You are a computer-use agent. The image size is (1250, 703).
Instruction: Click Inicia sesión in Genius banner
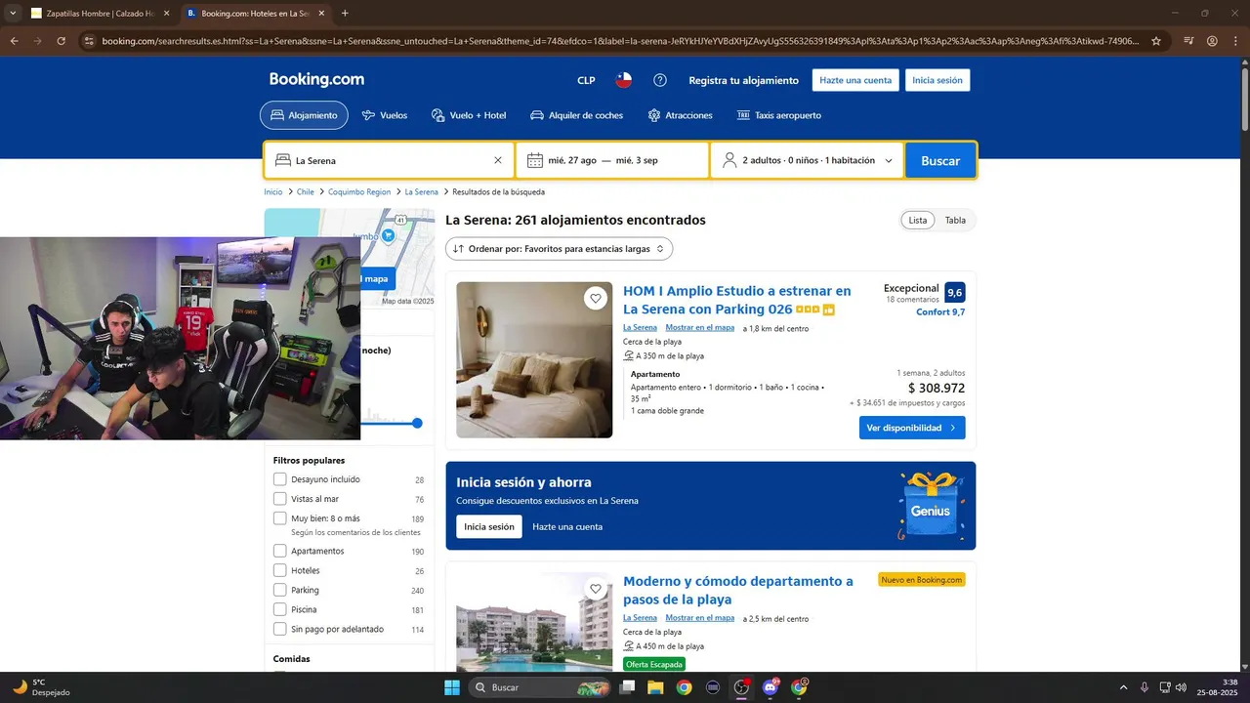[489, 526]
